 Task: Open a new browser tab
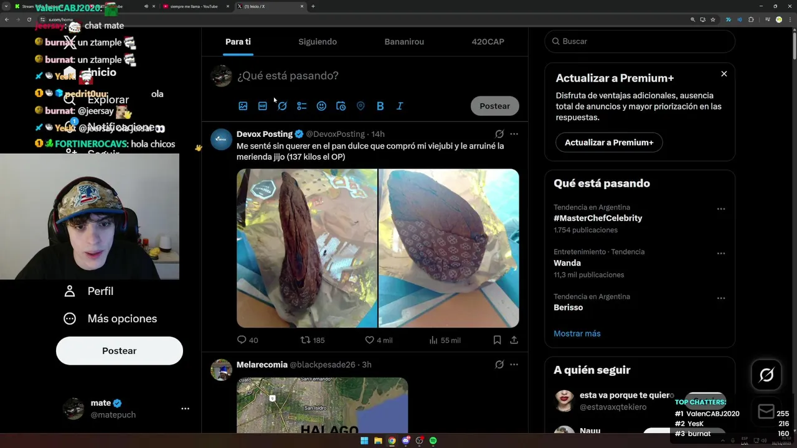click(313, 6)
